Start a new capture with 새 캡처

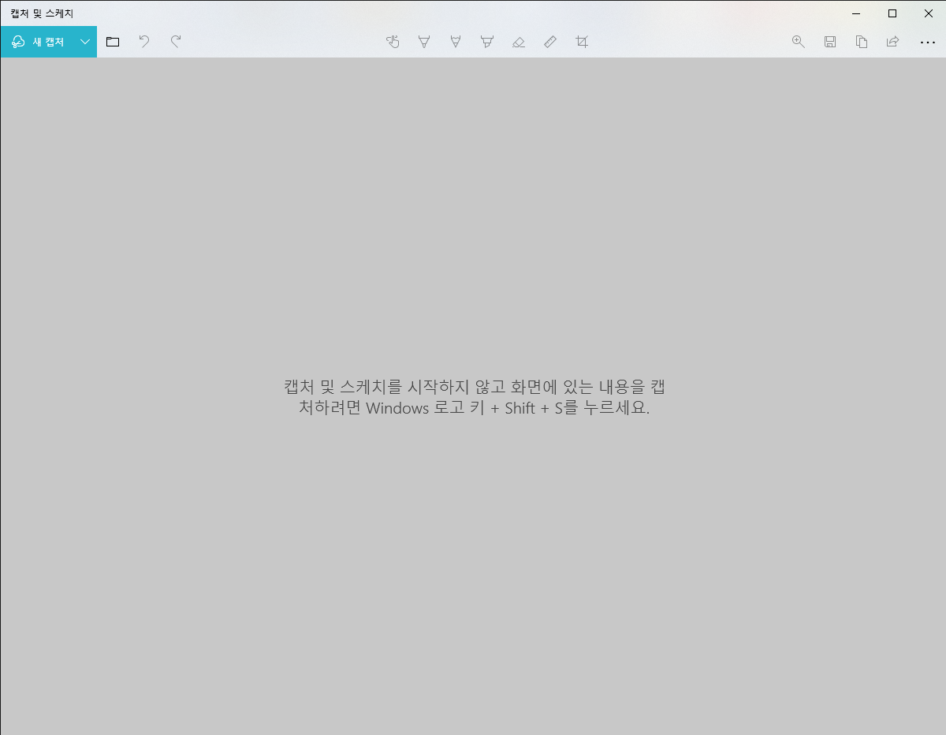pos(38,42)
